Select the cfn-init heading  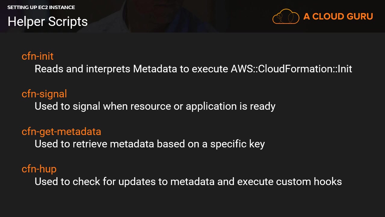click(38, 56)
